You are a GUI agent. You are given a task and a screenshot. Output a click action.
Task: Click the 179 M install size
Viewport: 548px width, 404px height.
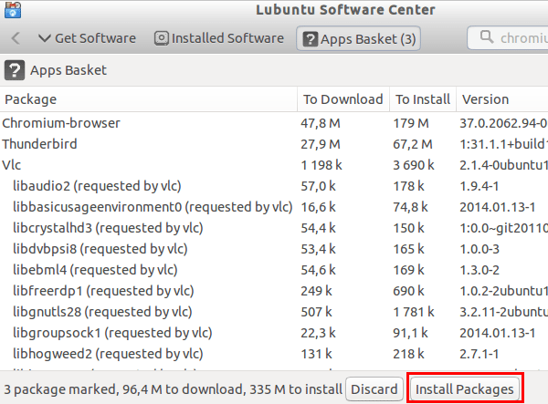point(411,123)
